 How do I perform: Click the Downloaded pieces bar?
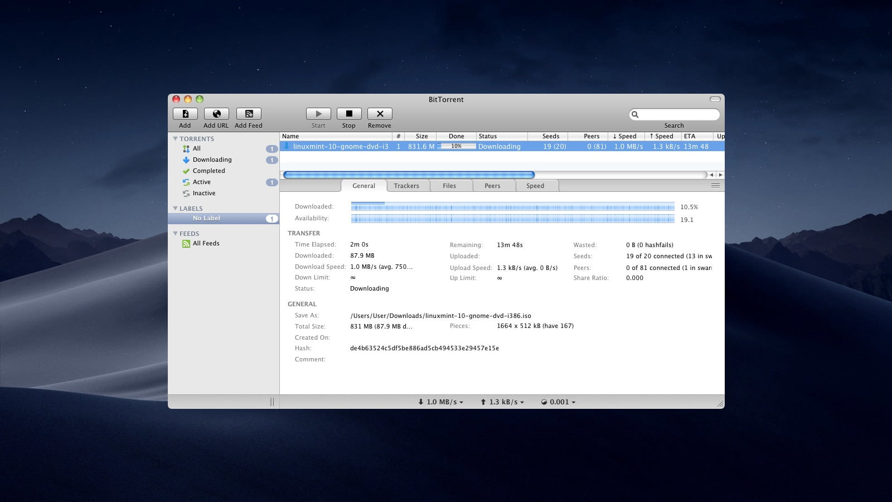coord(512,206)
